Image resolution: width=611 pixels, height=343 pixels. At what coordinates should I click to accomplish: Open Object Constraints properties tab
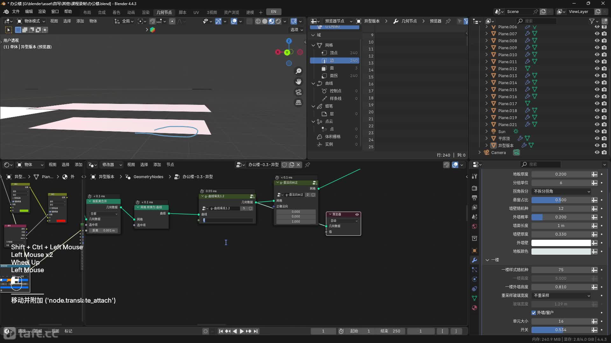coord(474,289)
